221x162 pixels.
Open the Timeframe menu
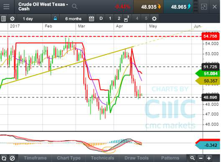[x=35, y=158]
